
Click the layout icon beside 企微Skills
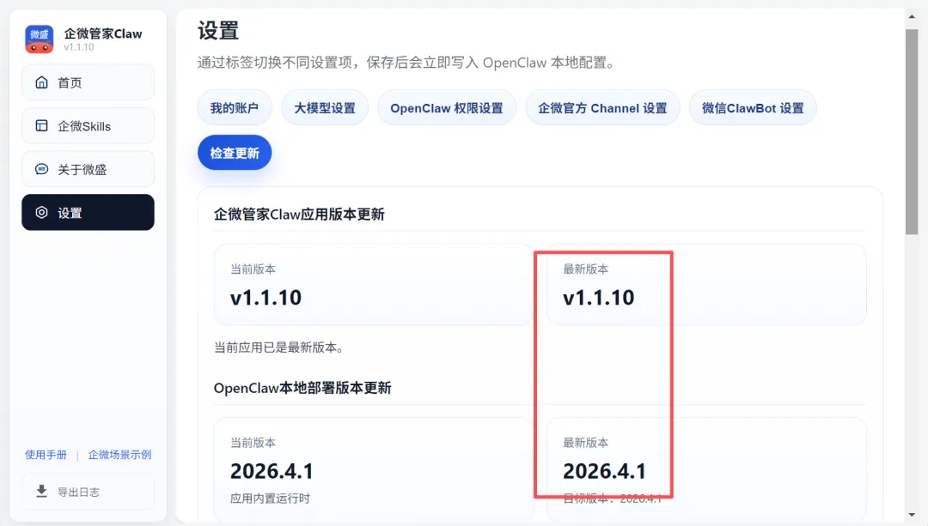tap(41, 125)
